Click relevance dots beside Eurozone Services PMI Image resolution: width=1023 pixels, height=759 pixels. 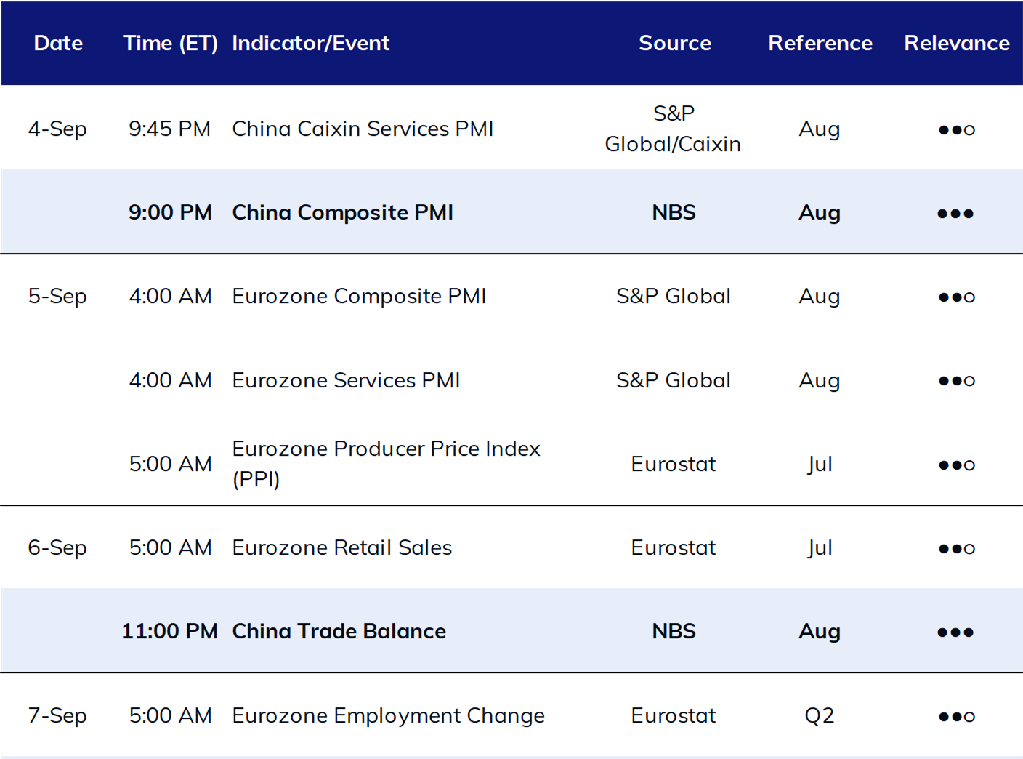(956, 380)
